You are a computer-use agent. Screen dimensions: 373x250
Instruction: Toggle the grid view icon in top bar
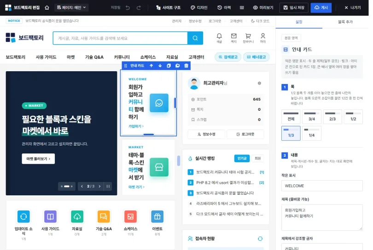(x=242, y=8)
